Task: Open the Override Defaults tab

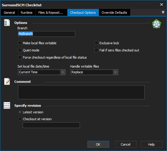Action: (x=114, y=13)
